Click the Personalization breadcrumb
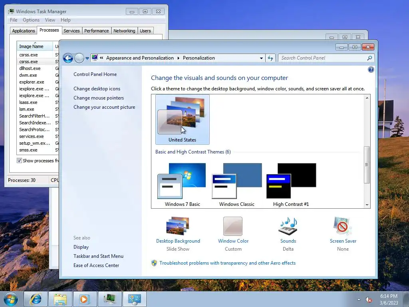Screen dimensions: 409x307 pos(199,58)
